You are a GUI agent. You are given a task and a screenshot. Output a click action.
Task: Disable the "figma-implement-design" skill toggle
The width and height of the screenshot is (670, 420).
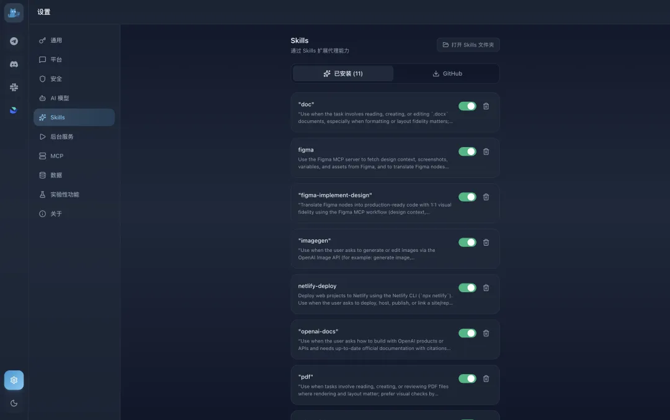coord(467,197)
